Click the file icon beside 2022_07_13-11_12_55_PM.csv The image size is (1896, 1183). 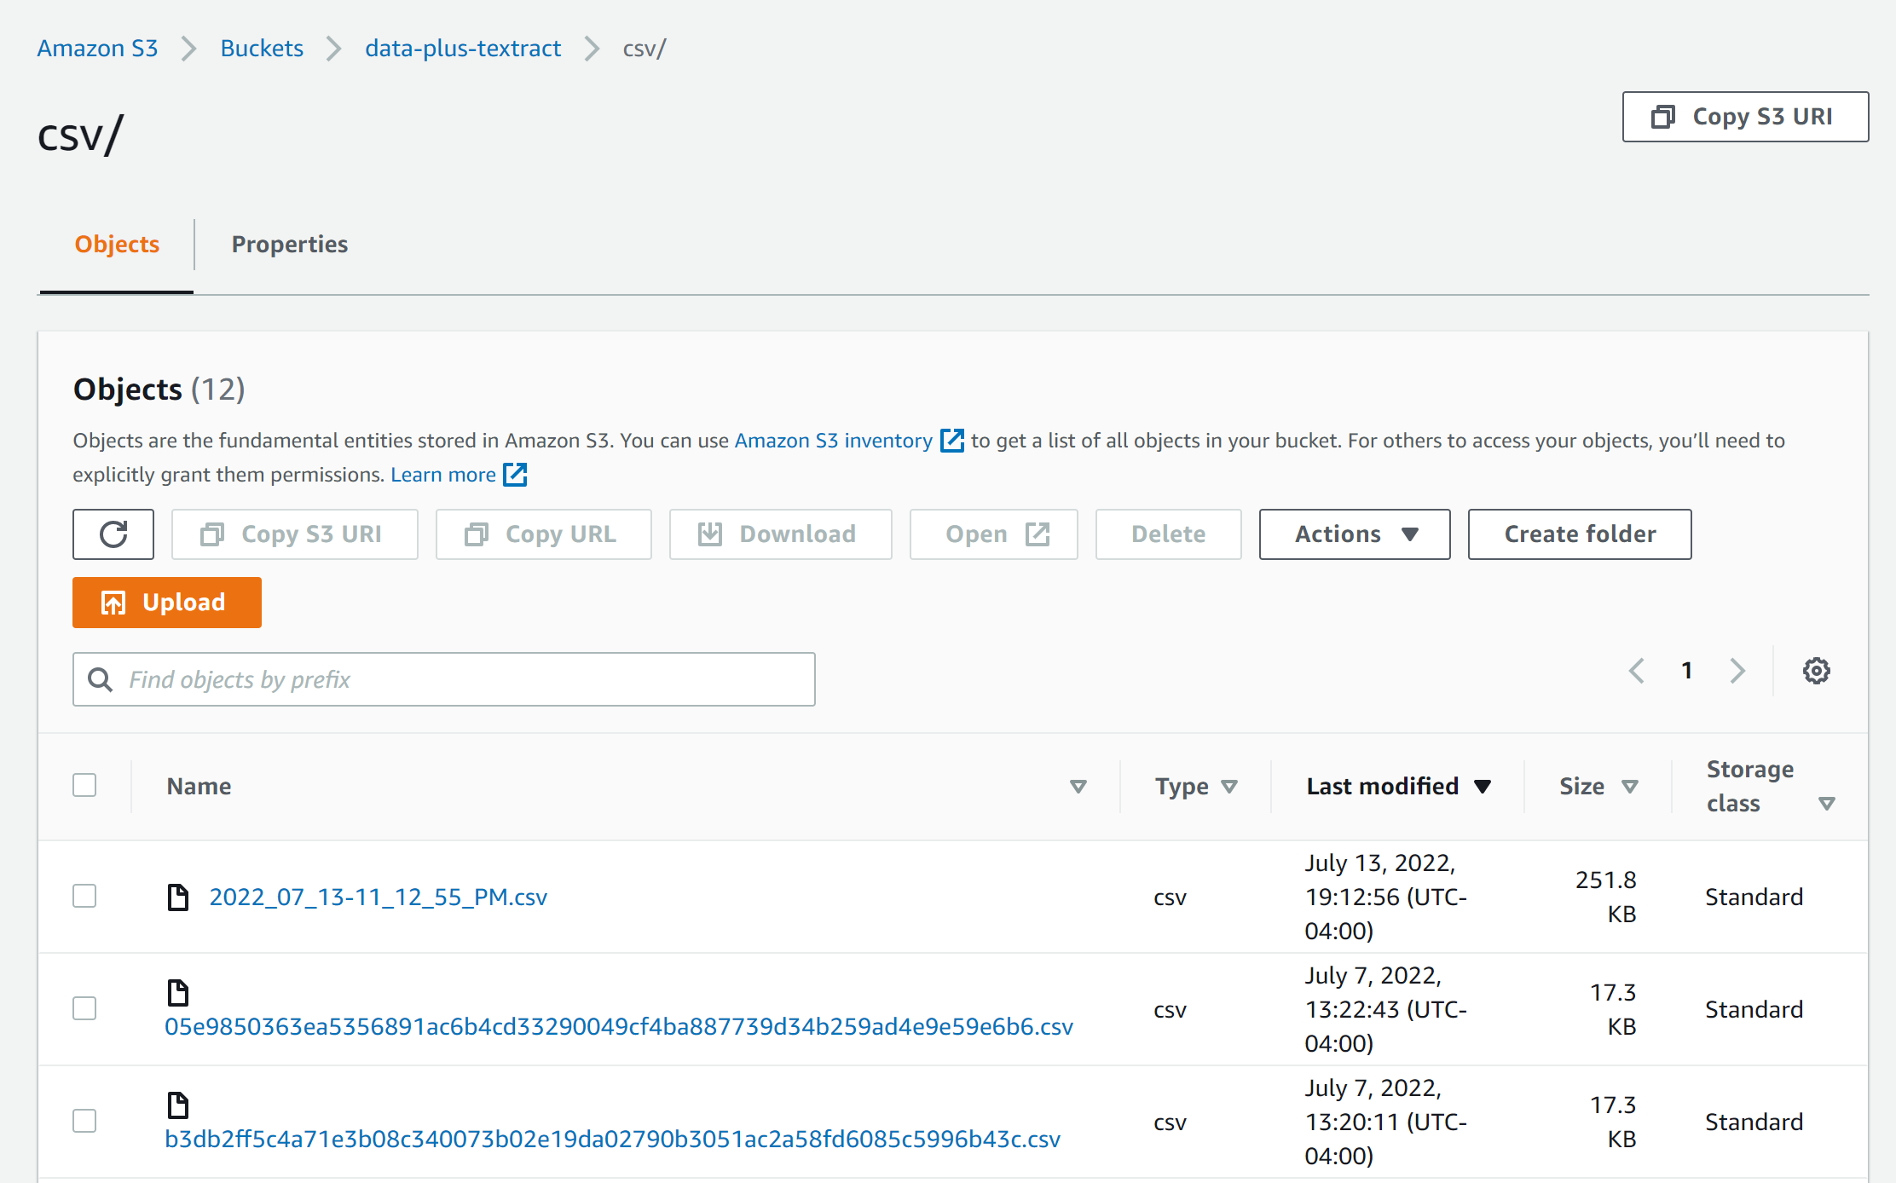click(x=177, y=897)
